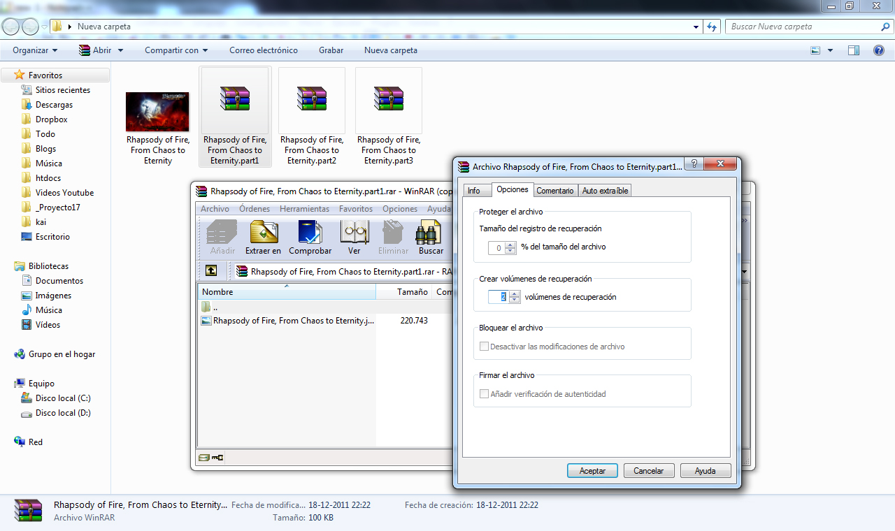Click the key password icon in WinRAR status bar
Viewport: 895px width, 531px height.
pyautogui.click(x=217, y=458)
